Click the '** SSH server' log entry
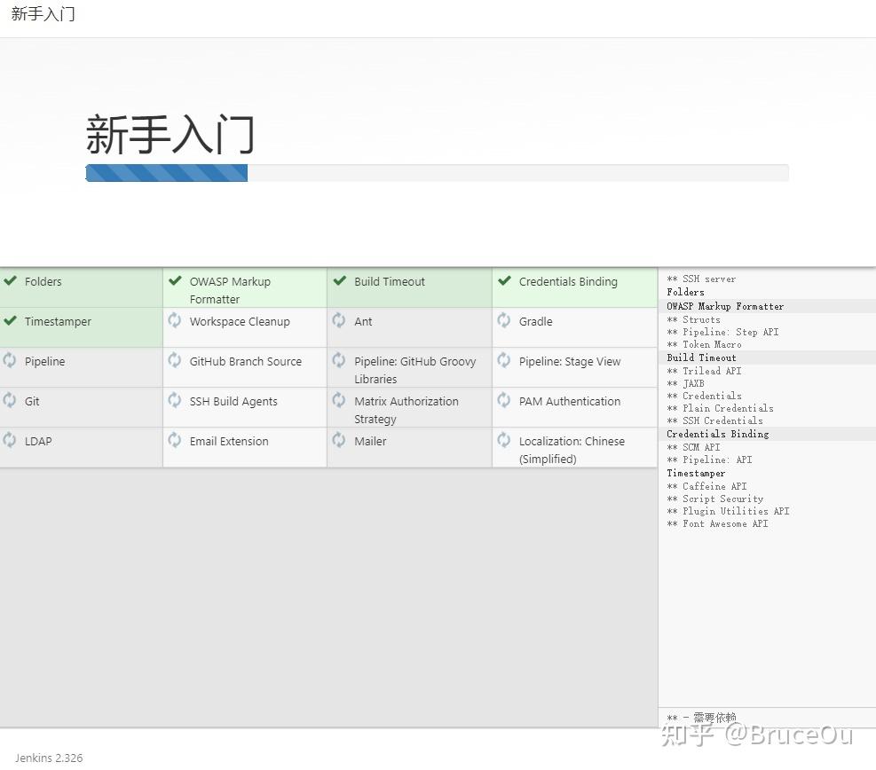The image size is (876, 770). click(x=701, y=279)
